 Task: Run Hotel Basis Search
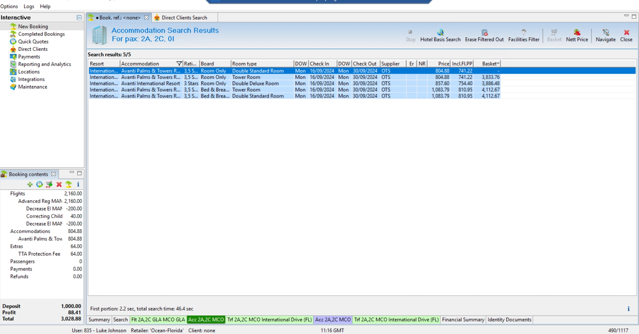(440, 35)
